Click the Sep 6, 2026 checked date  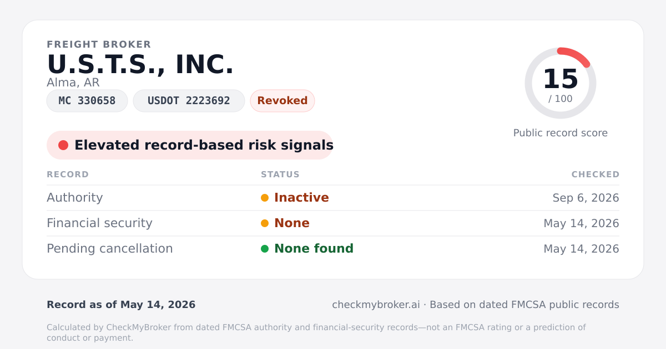586,198
